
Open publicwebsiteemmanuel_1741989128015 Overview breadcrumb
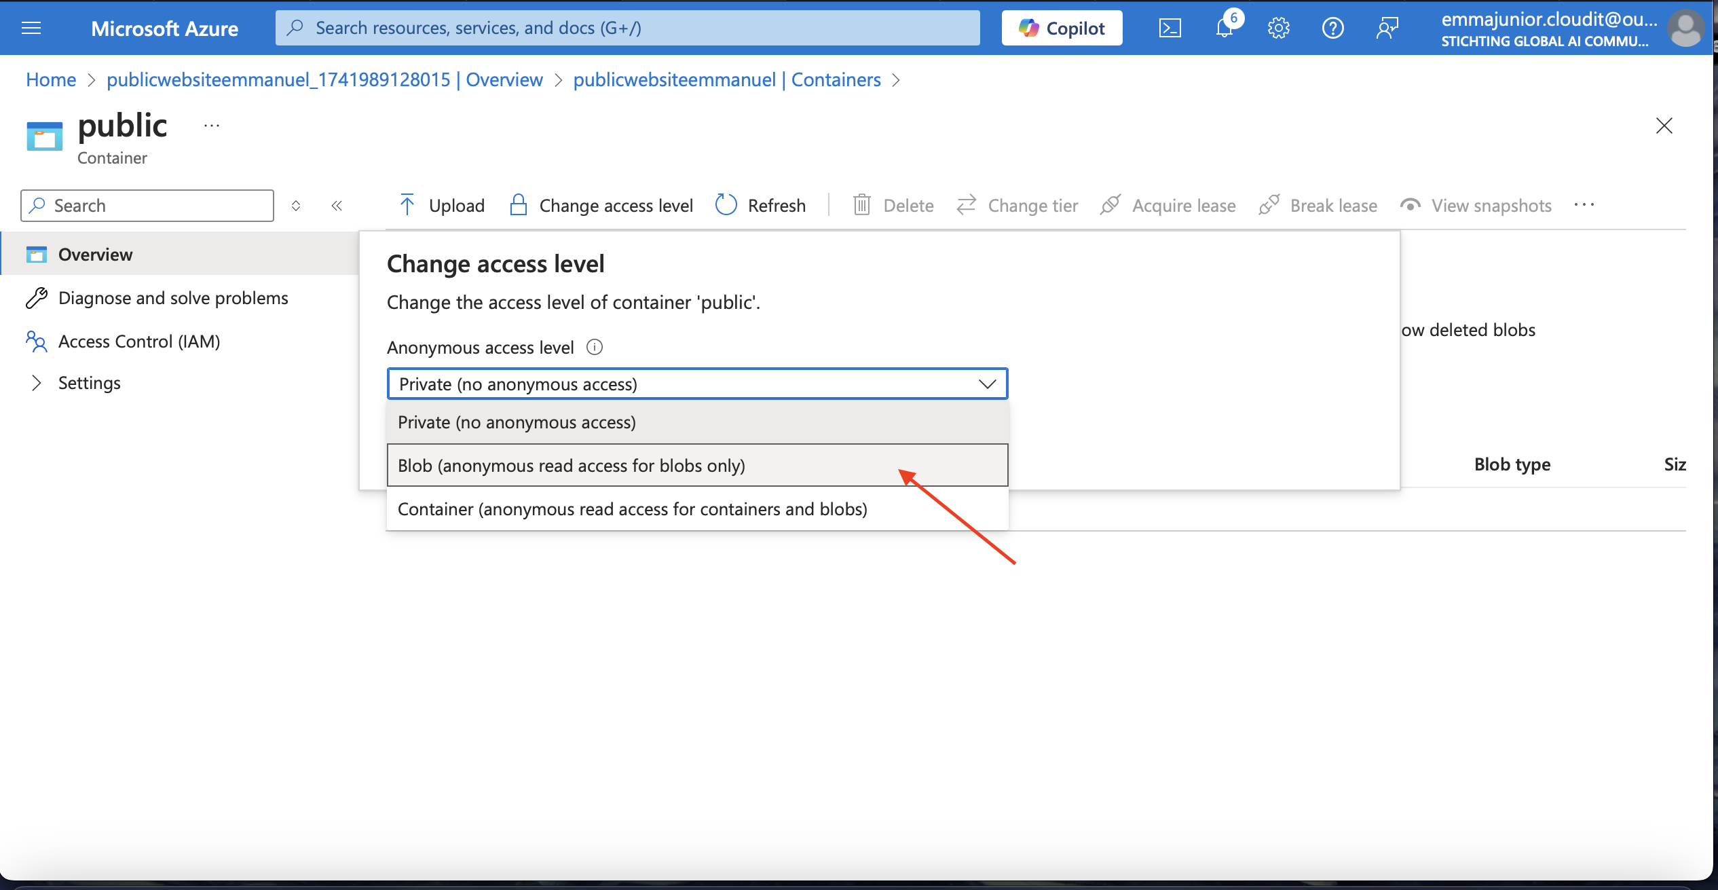click(x=324, y=79)
